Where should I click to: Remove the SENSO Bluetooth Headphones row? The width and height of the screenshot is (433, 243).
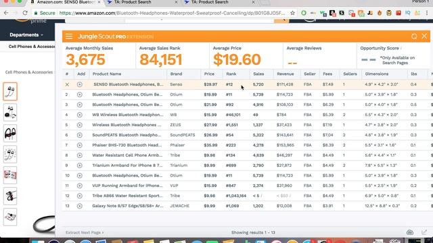(67, 84)
